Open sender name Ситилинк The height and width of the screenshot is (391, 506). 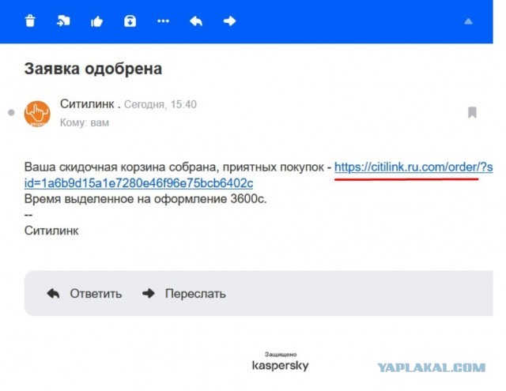tap(87, 103)
